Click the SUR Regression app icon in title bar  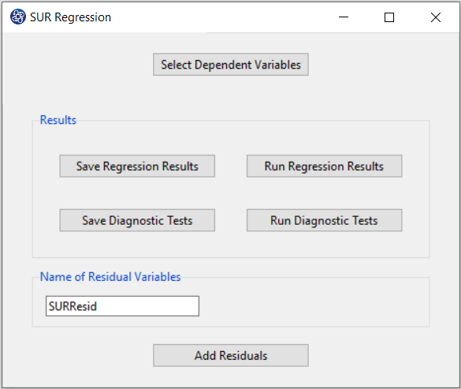17,17
